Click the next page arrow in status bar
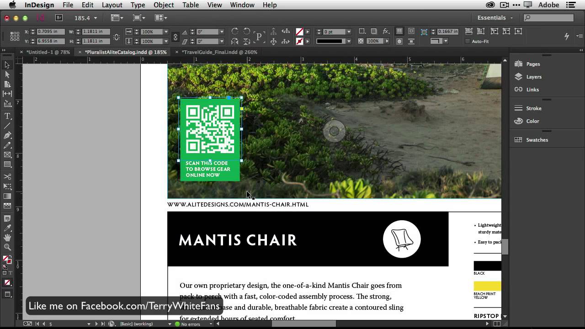 pyautogui.click(x=96, y=324)
